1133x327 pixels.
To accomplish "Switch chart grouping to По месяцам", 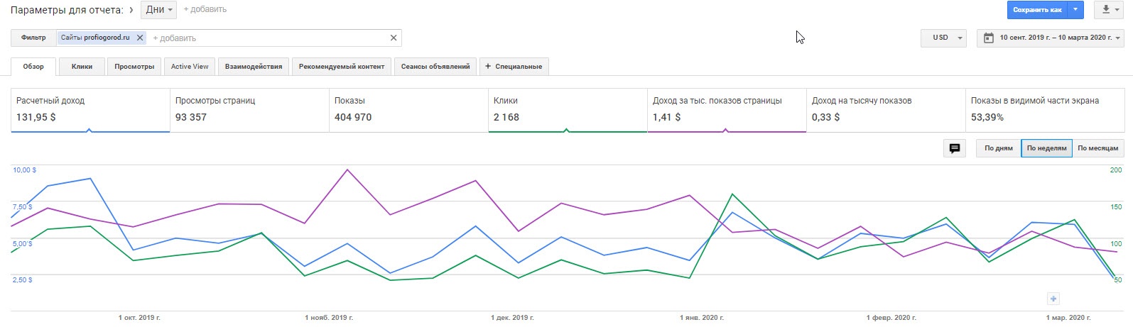I will [1097, 148].
